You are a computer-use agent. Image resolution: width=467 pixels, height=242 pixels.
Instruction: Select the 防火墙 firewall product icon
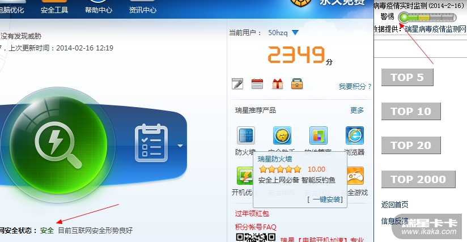[x=246, y=135]
